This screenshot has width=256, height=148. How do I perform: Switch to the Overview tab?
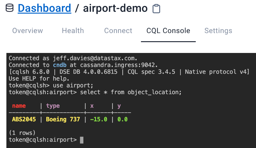[28, 31]
